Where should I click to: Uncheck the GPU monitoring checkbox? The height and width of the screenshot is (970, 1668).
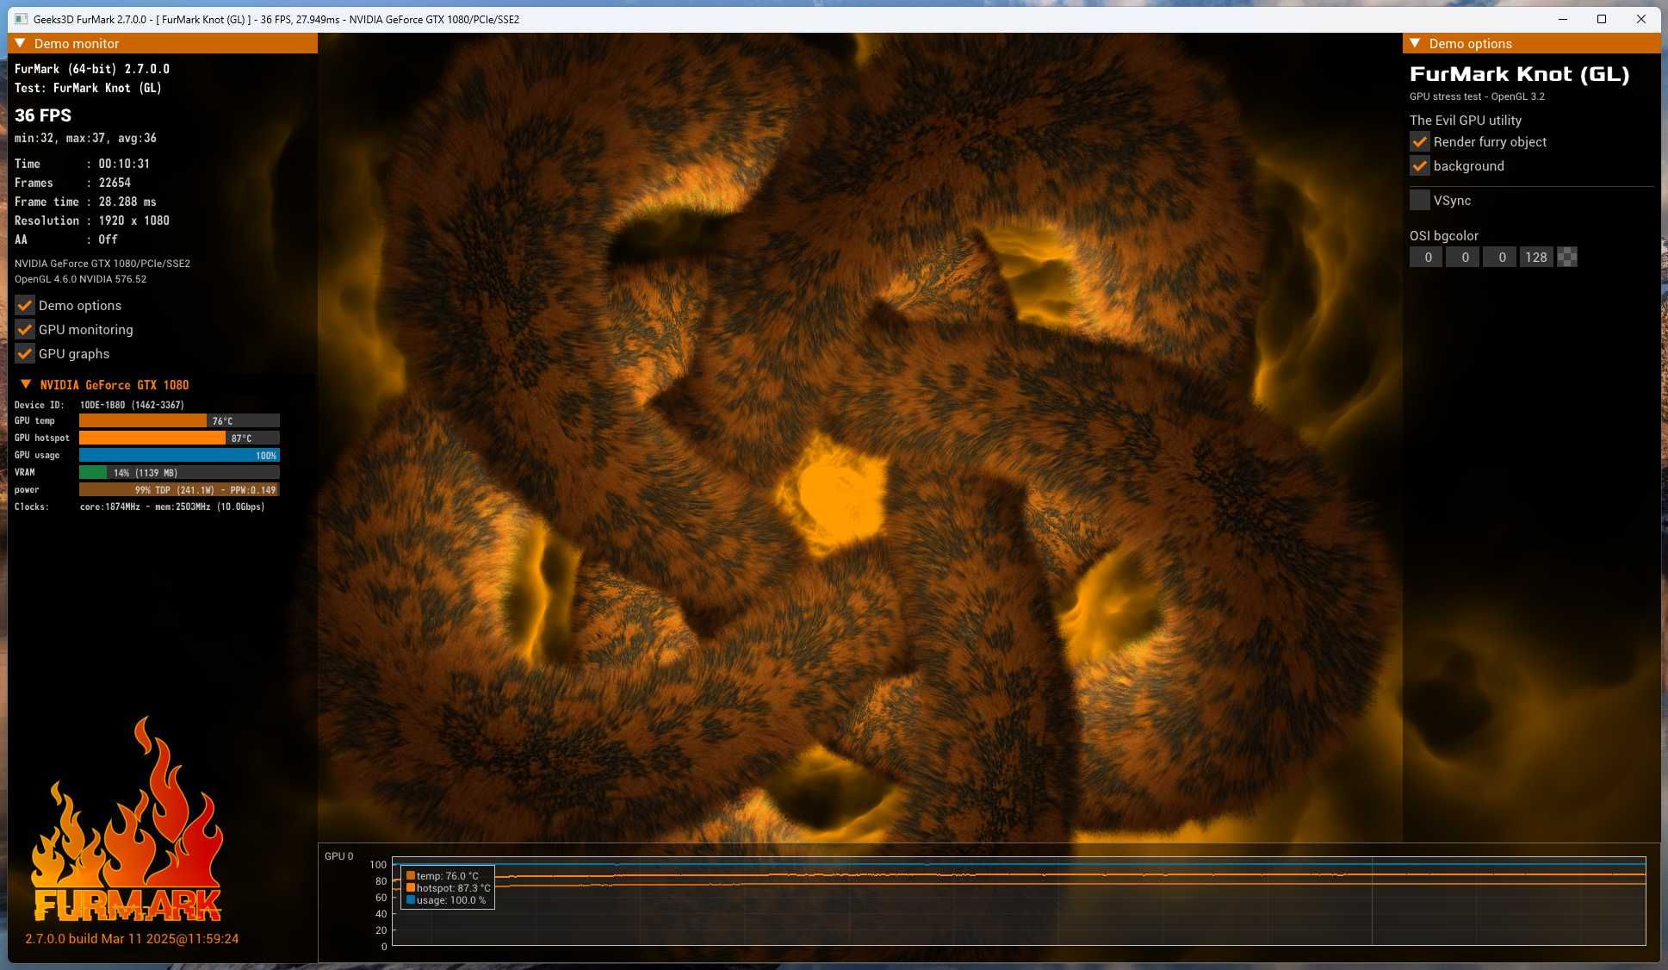25,329
